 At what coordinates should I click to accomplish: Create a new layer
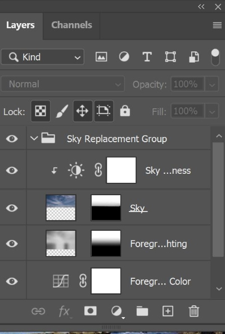168,311
